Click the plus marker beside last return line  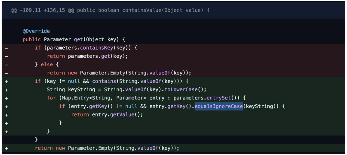tap(6, 148)
